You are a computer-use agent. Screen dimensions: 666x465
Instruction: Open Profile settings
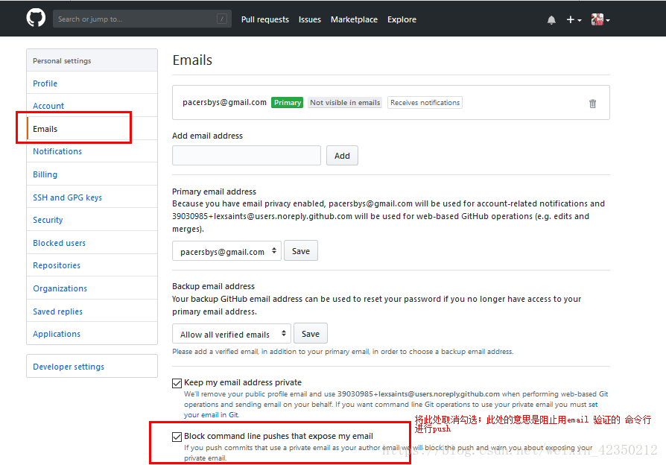92,83
